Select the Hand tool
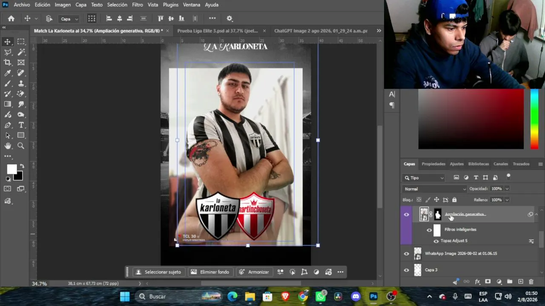 pos(8,146)
